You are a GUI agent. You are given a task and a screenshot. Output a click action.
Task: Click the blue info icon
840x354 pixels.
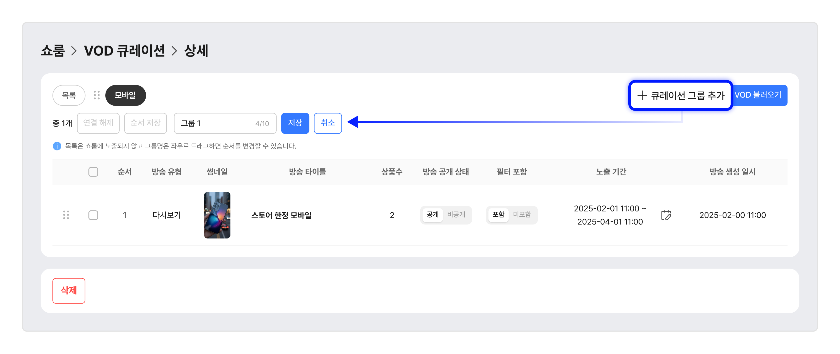pyautogui.click(x=57, y=146)
